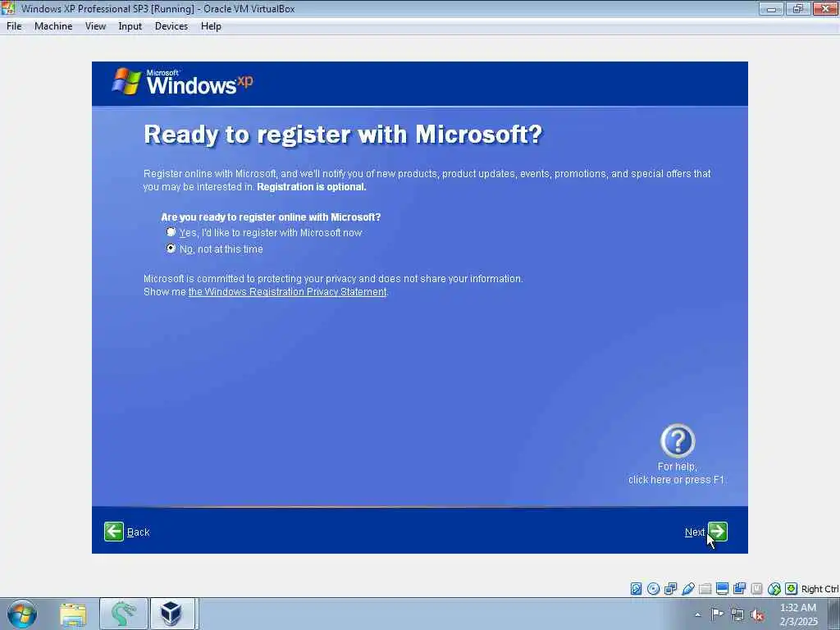Click the Show Desktop strip on the taskbar

coord(835,614)
